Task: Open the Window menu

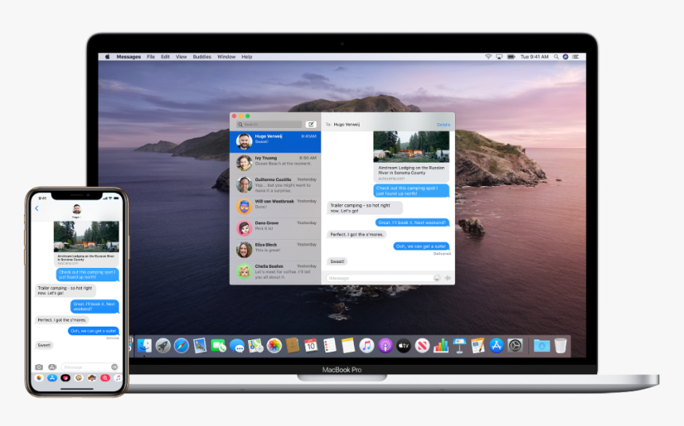Action: click(227, 56)
